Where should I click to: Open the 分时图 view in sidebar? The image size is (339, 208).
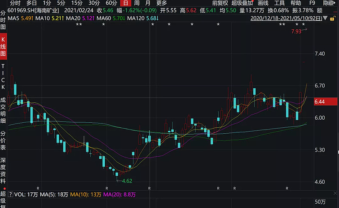click(x=3, y=20)
